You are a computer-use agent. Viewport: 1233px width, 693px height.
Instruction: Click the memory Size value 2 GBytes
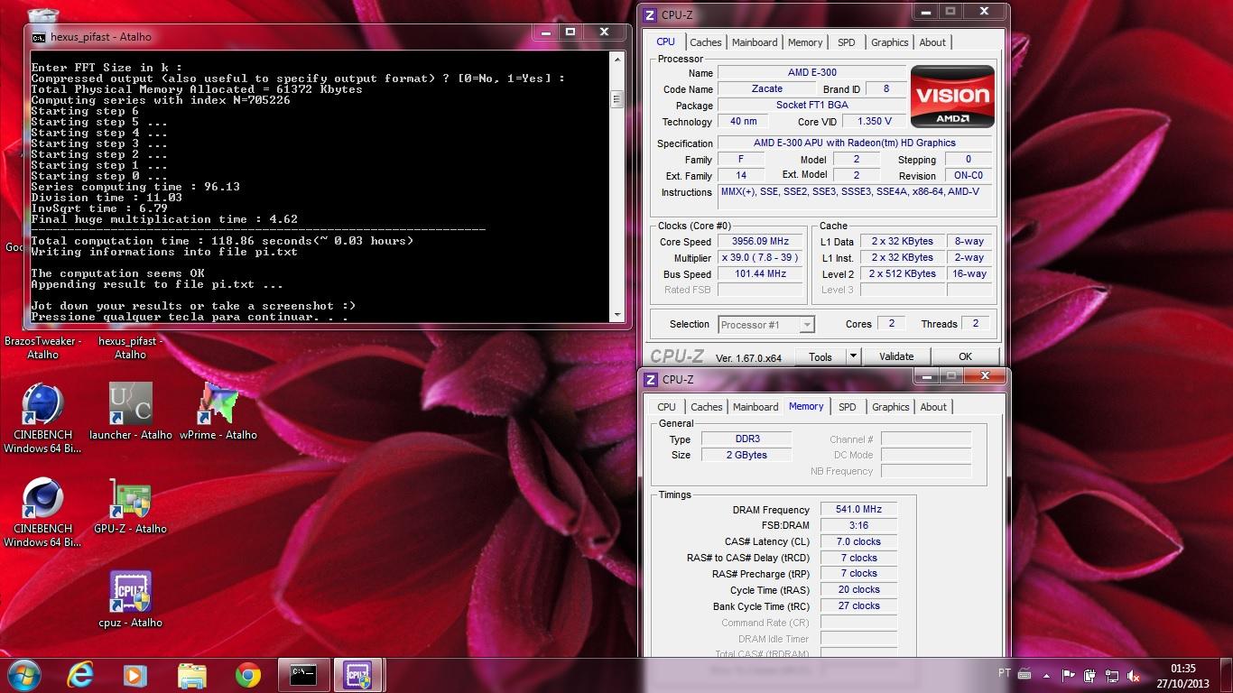click(x=746, y=455)
